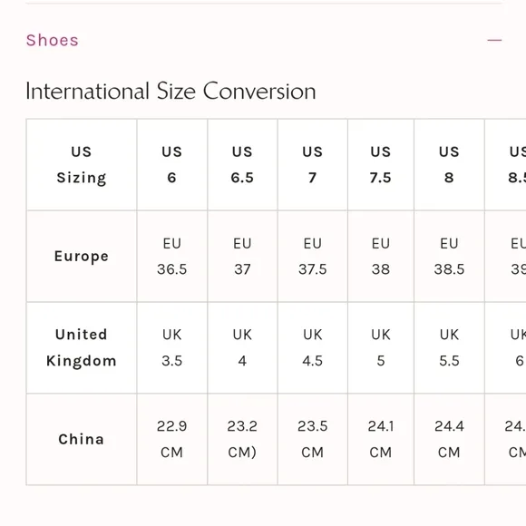
Task: Select the US 6 column header
Action: (x=172, y=164)
